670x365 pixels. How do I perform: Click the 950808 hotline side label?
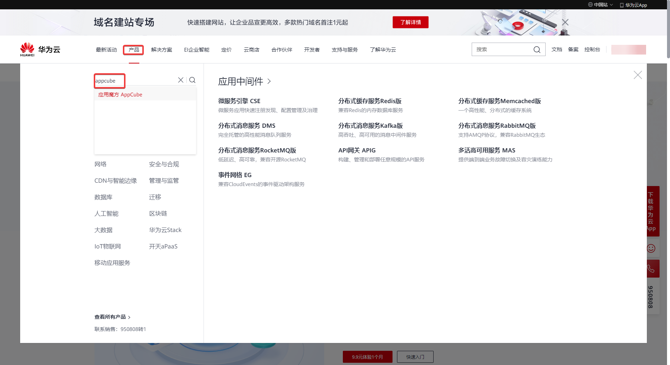(651, 297)
